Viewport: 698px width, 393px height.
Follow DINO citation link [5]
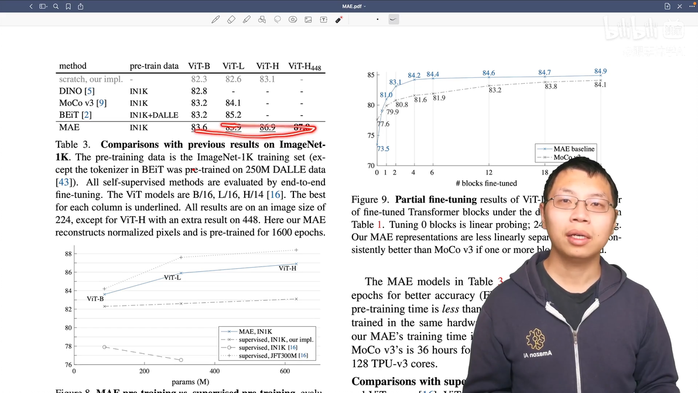click(90, 91)
